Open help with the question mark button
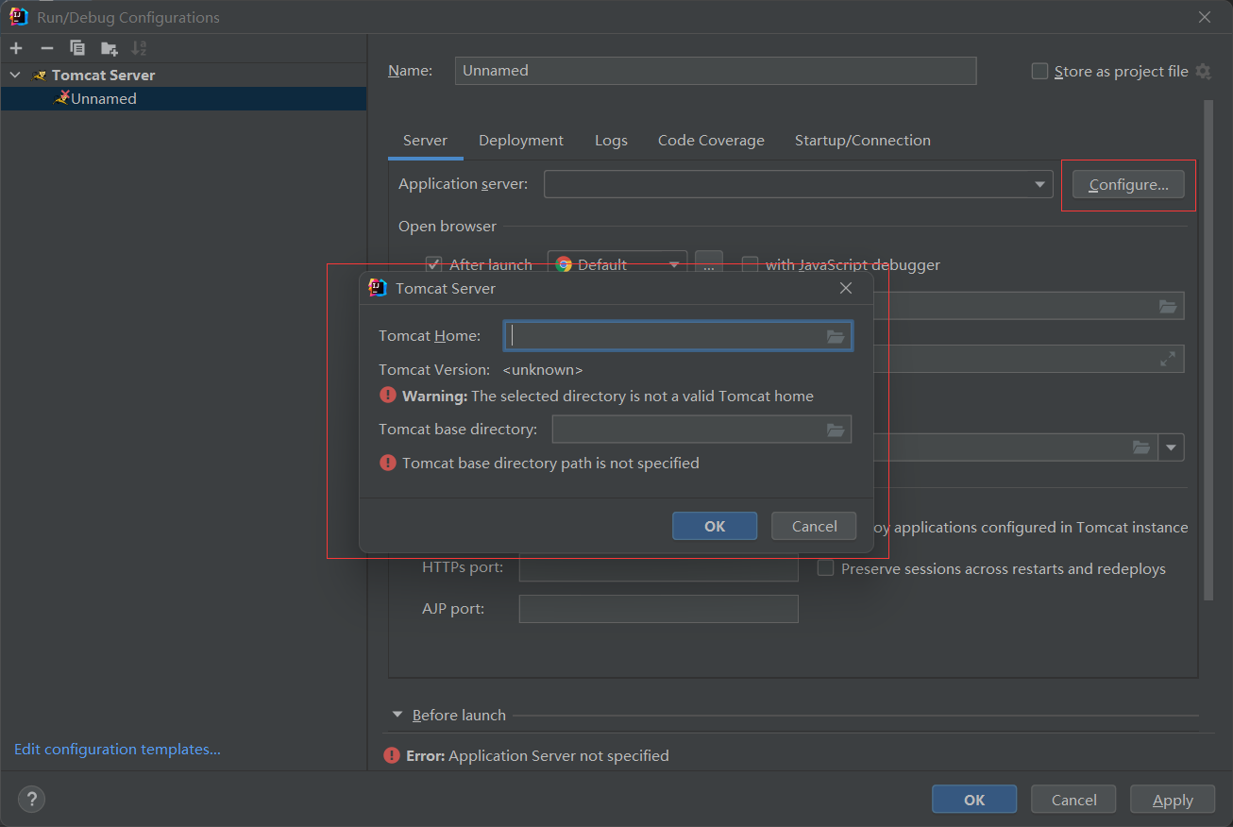The image size is (1233, 827). tap(31, 800)
